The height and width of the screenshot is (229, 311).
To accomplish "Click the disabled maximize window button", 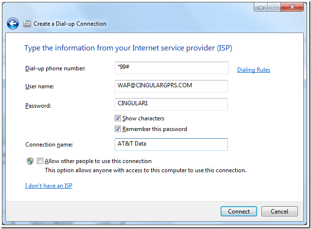I will (274, 7).
